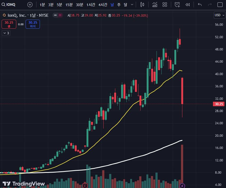The image size is (226, 188).
Task: Open the layout grid templates icon
Action: pyautogui.click(x=165, y=5)
